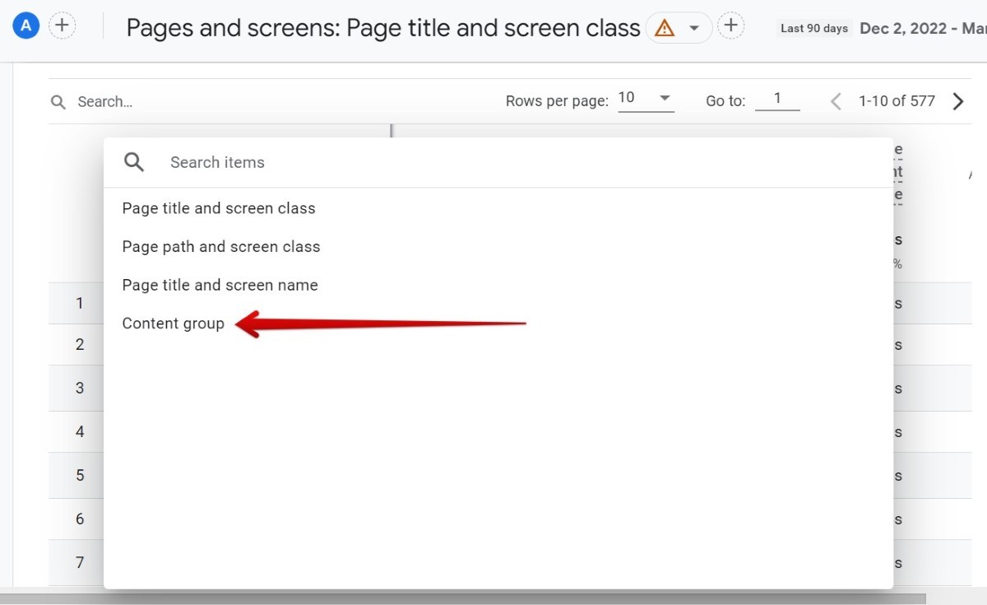
Task: Click the 'Go to' page number field
Action: pos(777,100)
